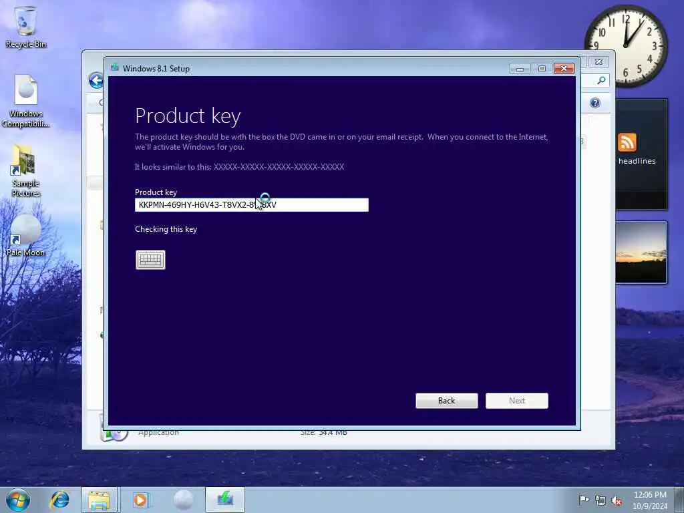Close the Windows 8.1 Setup window
The height and width of the screenshot is (513, 684).
pos(564,69)
